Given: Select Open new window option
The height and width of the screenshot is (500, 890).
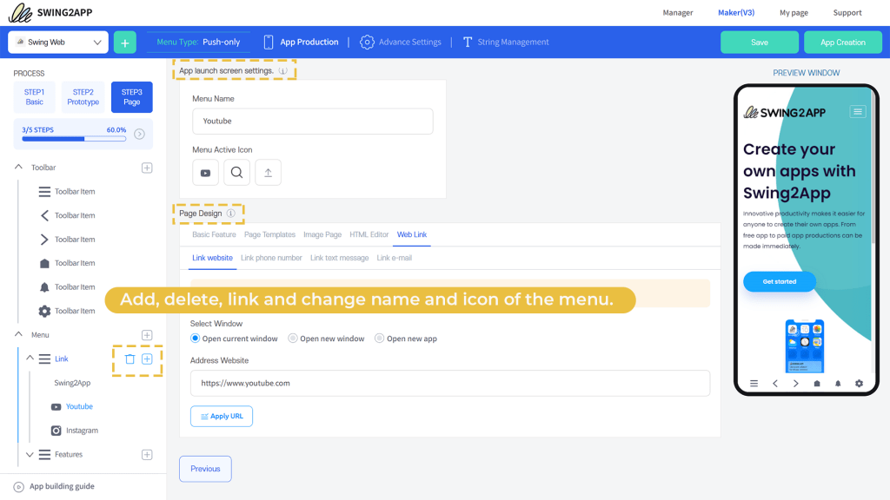Looking at the screenshot, I should point(293,339).
